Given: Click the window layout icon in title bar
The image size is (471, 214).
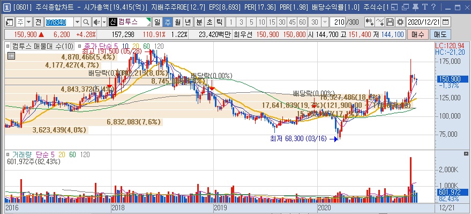Looking at the screenshot, I should click(395, 7).
